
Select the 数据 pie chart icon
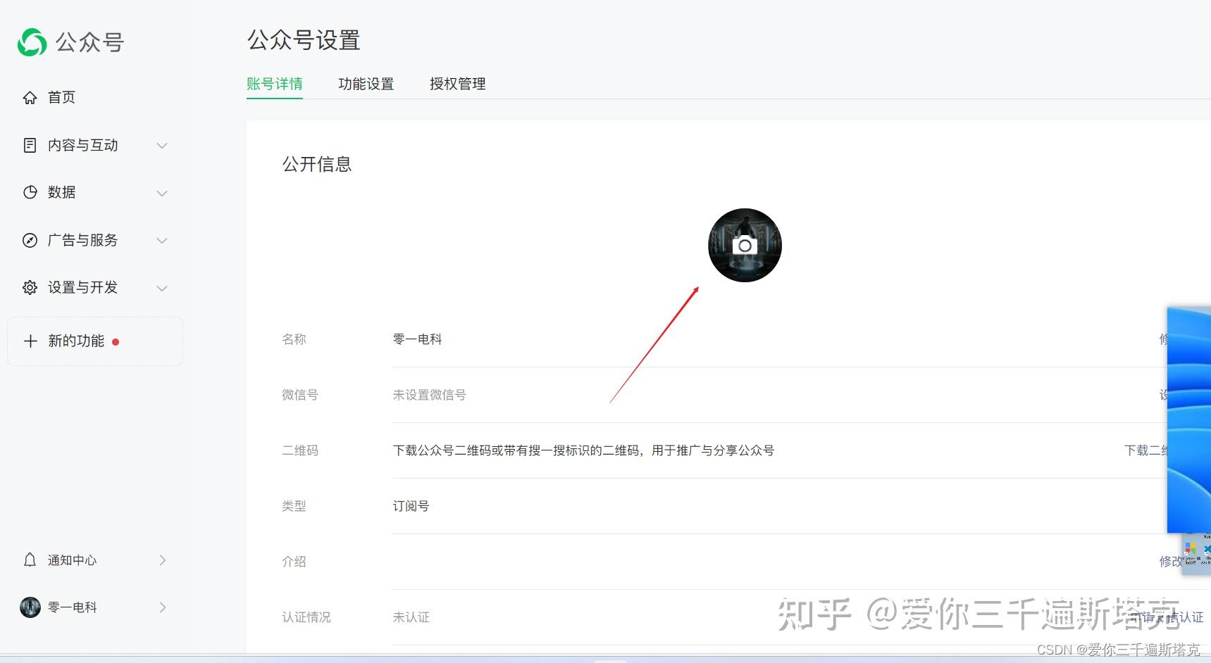(x=30, y=192)
